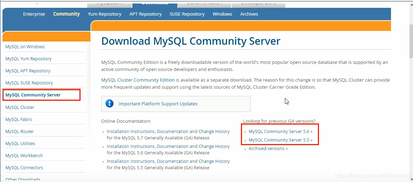Open Change History link for MySQL 5.6
The height and width of the screenshot is (182, 413).
pyautogui.click(x=214, y=146)
